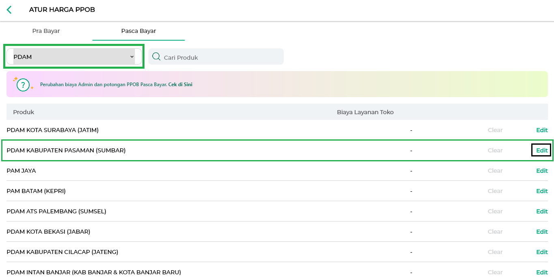Select PDAM ATS PALEMBANG (SUMSEL) product name

(x=56, y=211)
